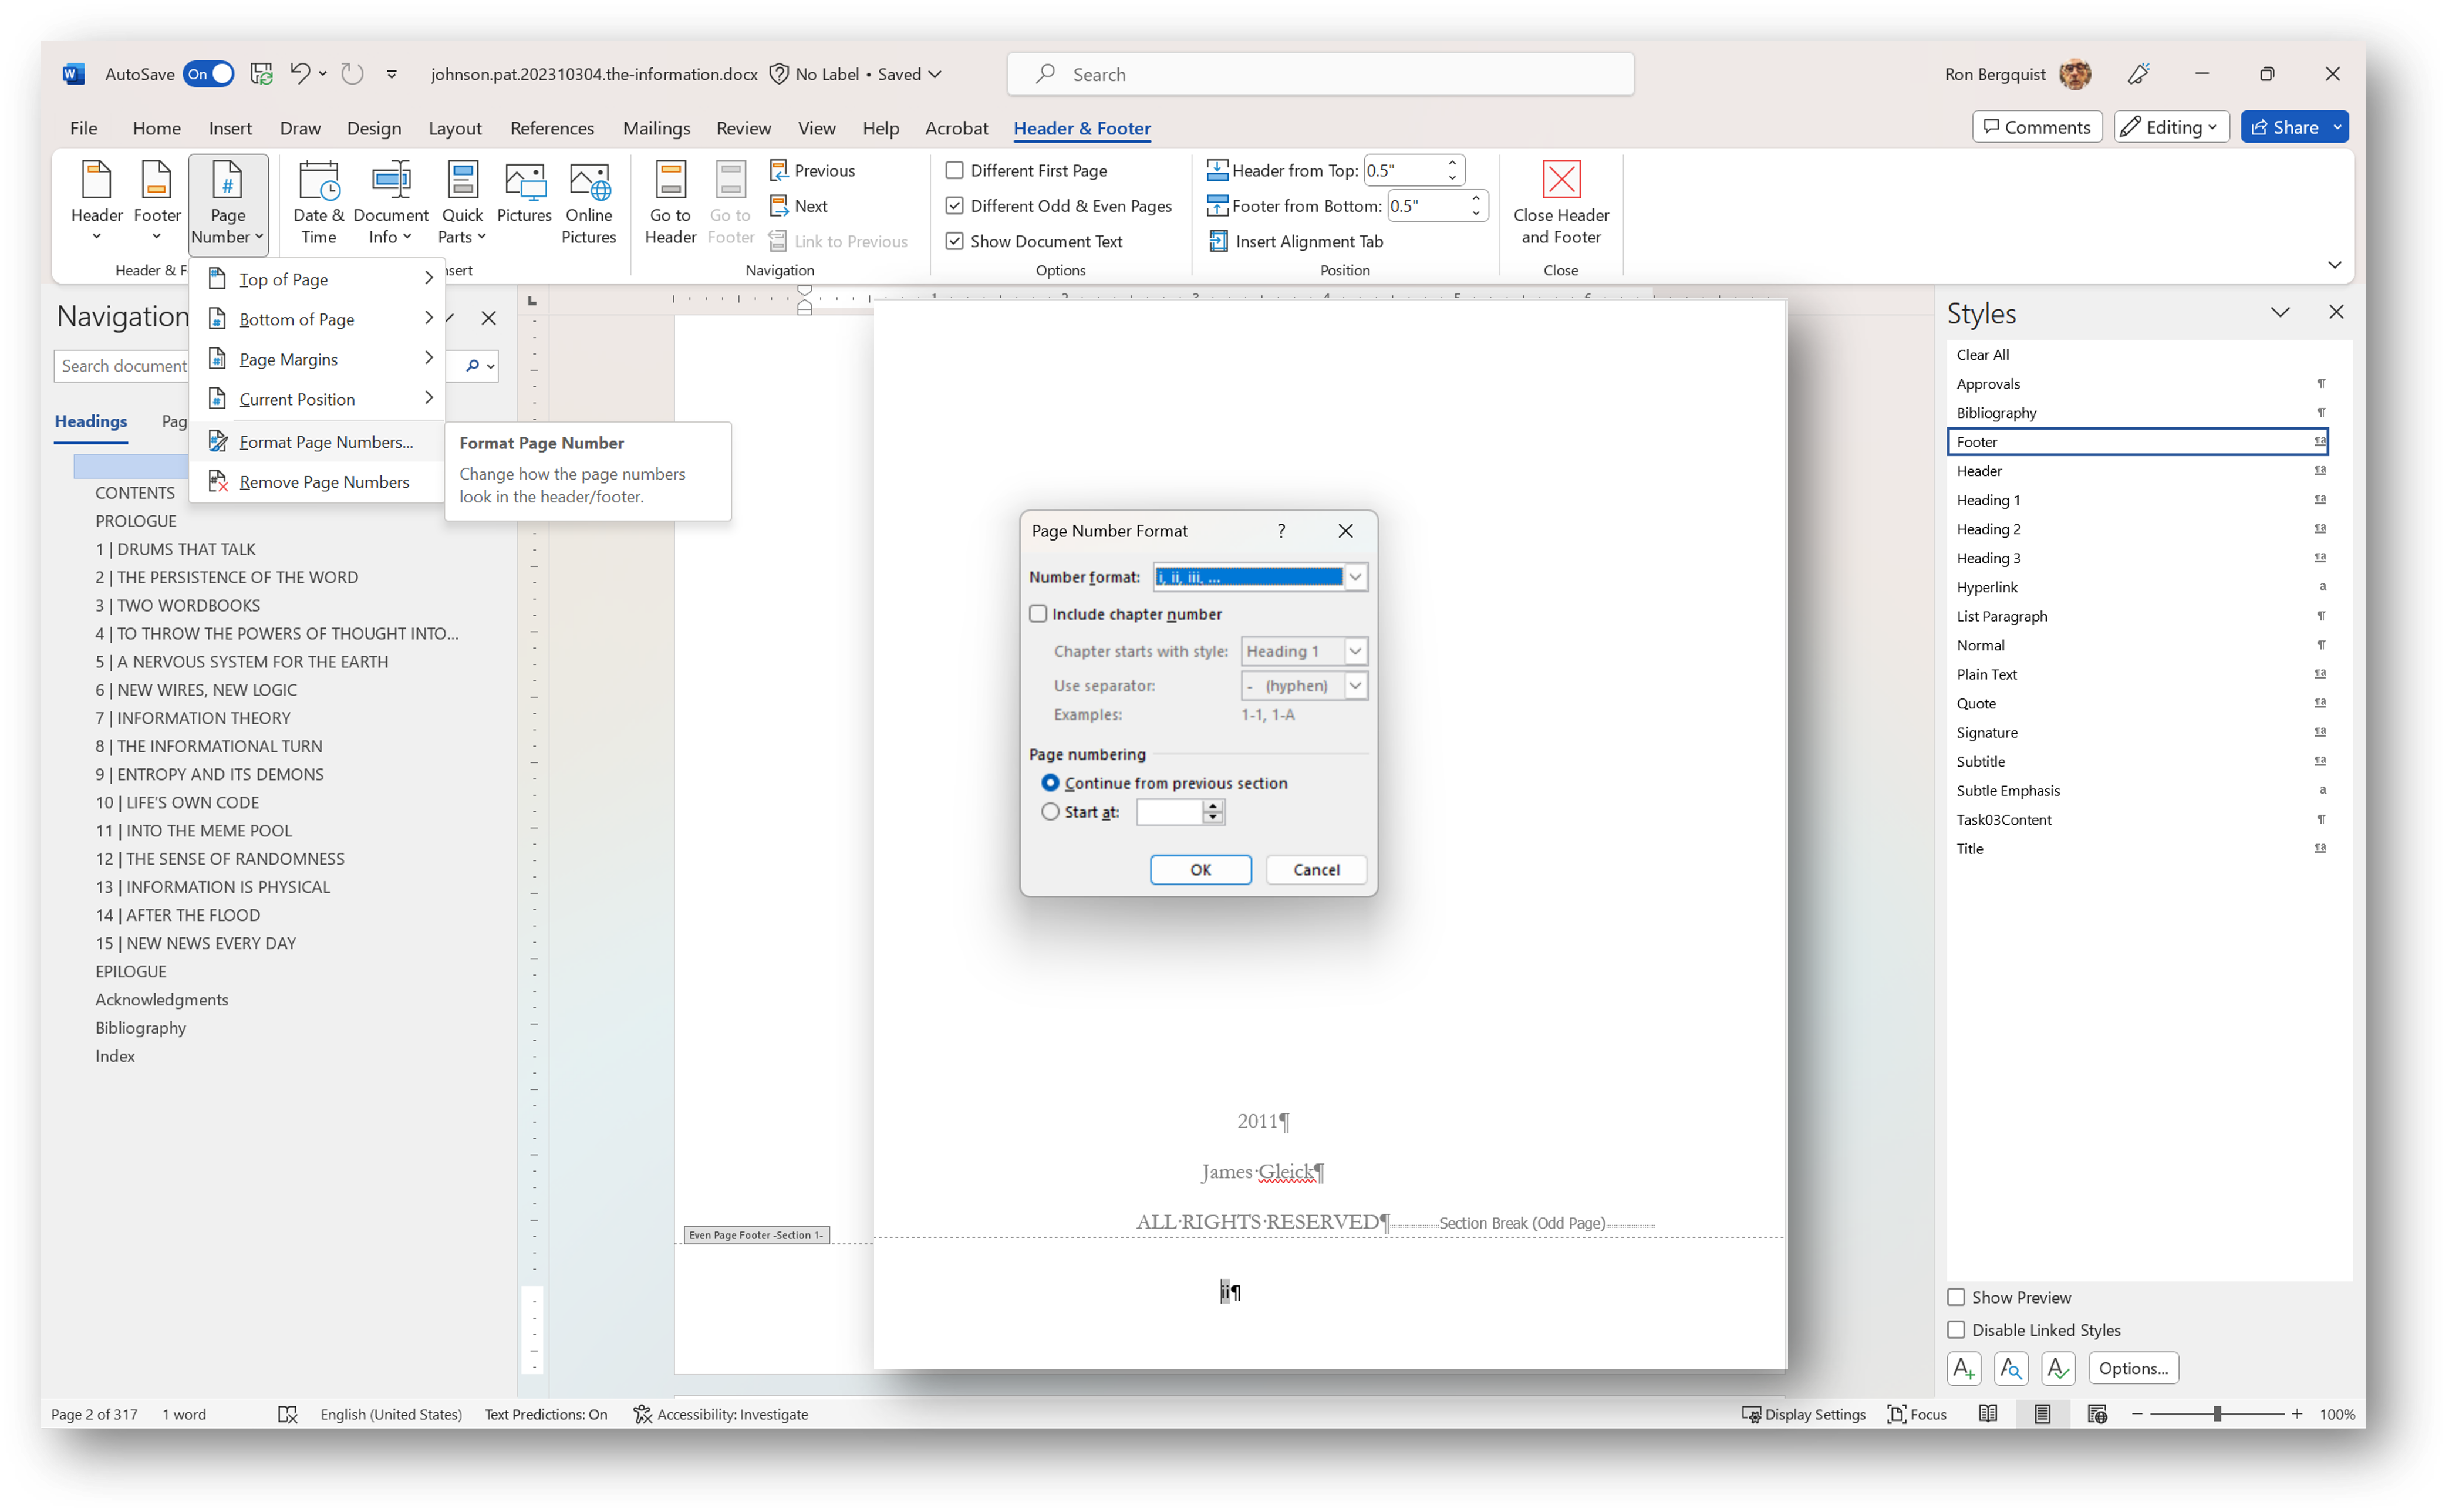
Task: Select the Start at radio button
Action: pos(1050,812)
